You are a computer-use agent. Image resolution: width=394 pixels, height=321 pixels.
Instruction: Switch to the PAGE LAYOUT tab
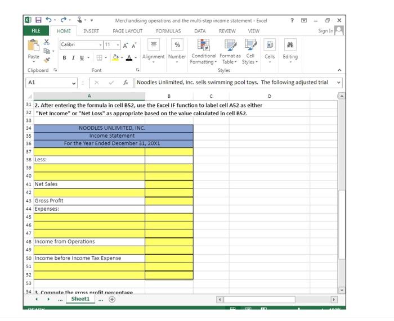127,31
